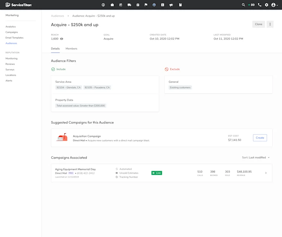Click the Create campaign button

260,138
